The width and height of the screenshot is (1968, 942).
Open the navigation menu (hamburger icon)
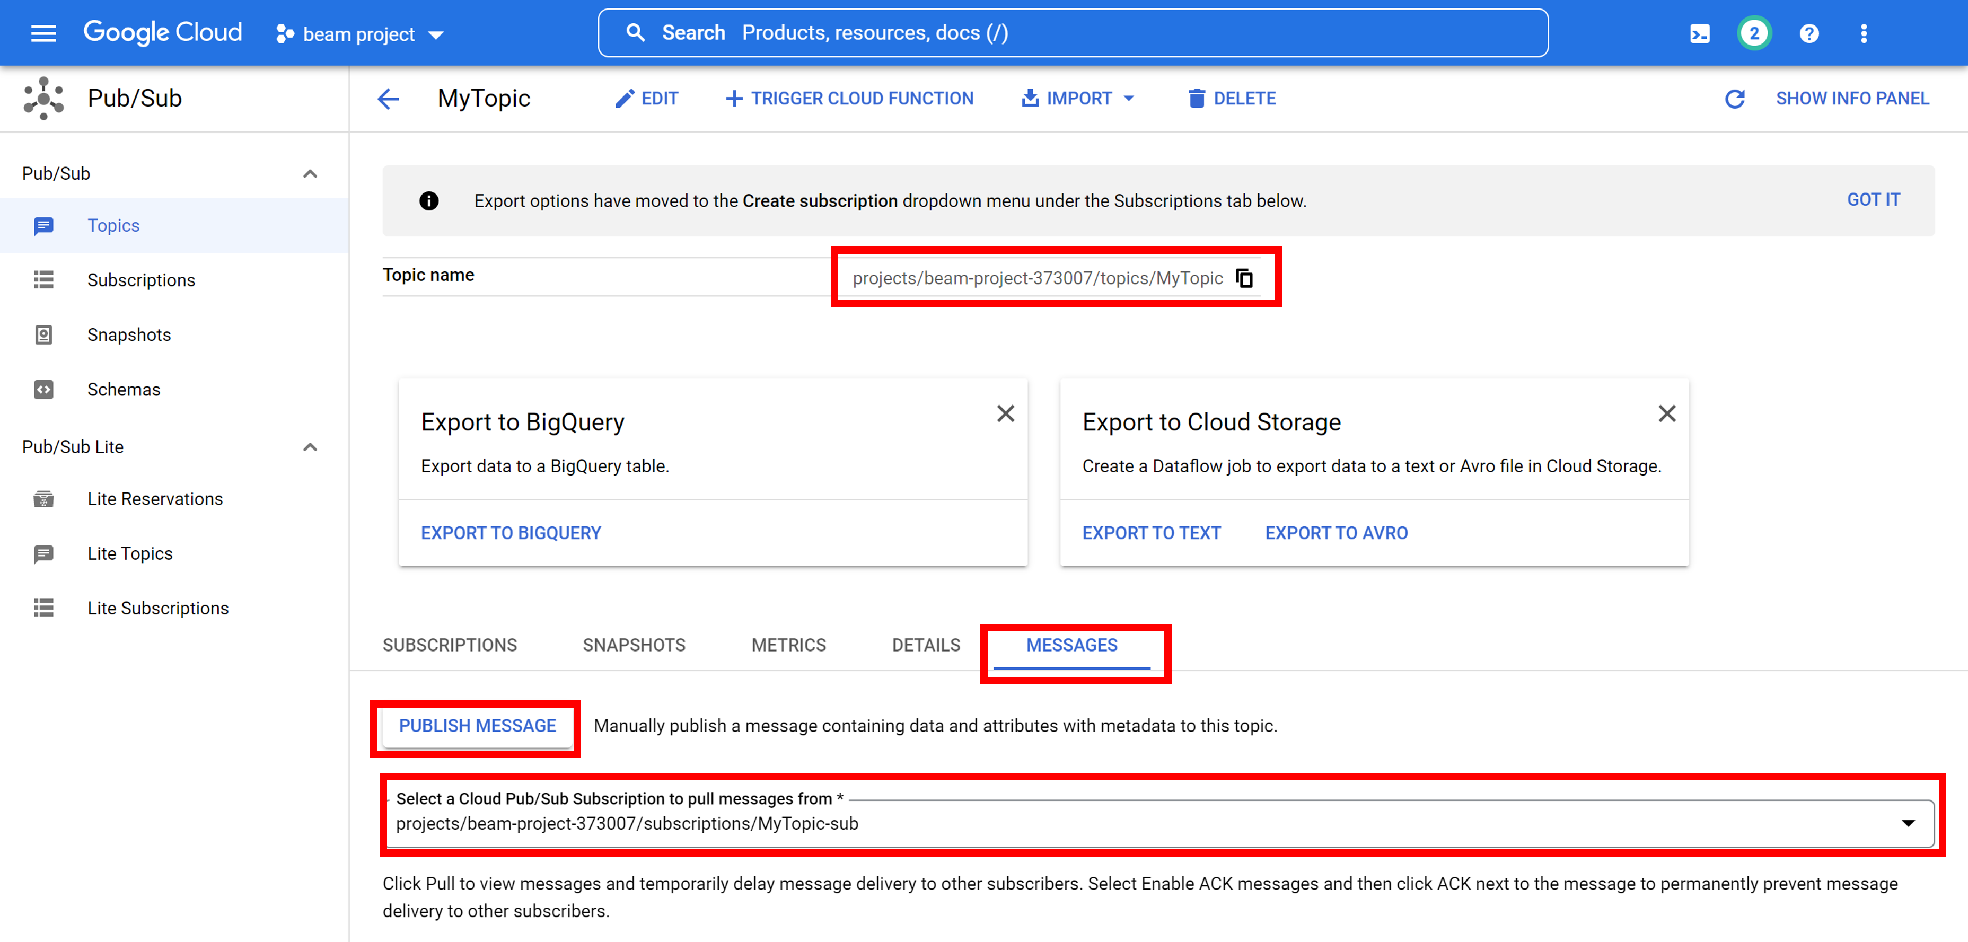point(43,33)
